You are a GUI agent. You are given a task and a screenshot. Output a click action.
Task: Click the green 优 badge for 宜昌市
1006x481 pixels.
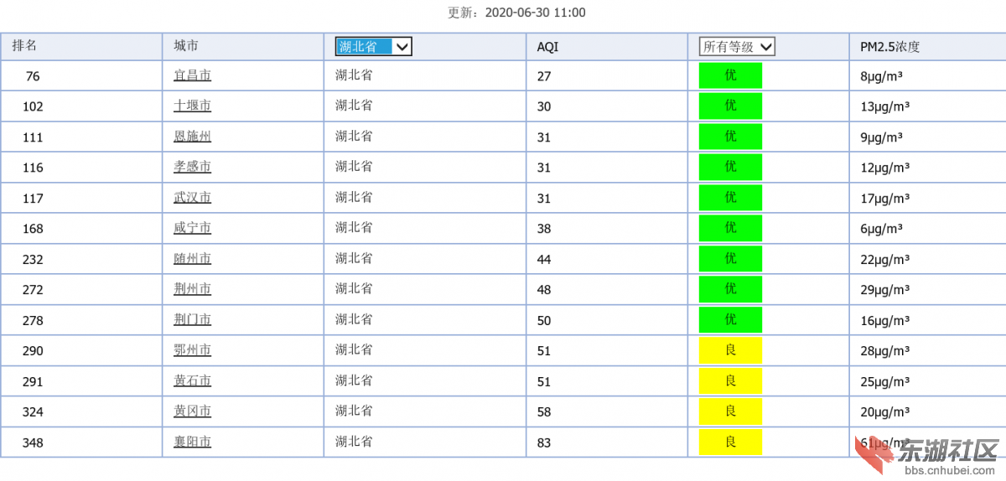click(730, 75)
